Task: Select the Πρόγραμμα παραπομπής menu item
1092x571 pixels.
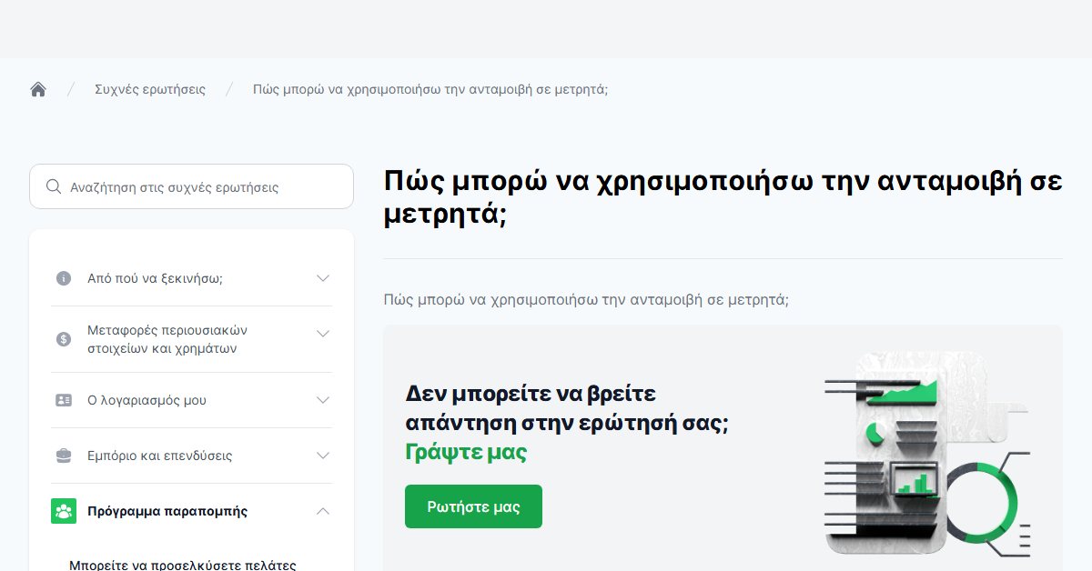Action: tap(167, 511)
